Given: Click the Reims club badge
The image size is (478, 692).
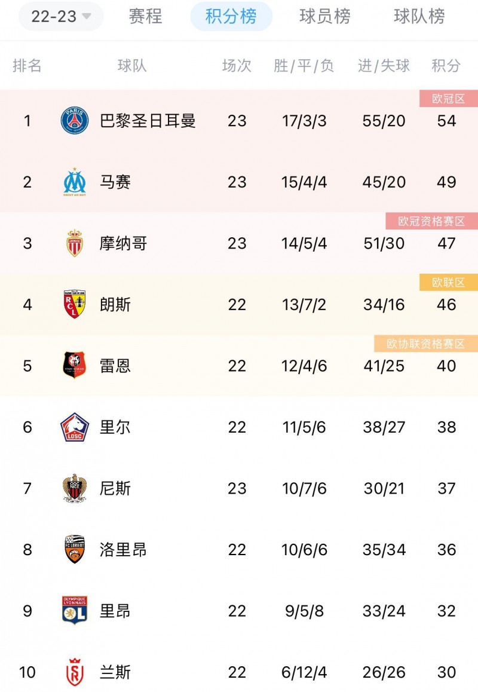Looking at the screenshot, I should pyautogui.click(x=75, y=672).
